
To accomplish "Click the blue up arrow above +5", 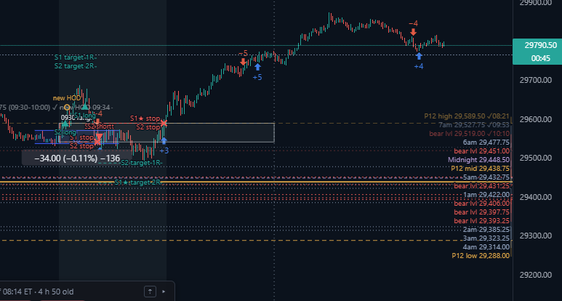I will (x=257, y=67).
